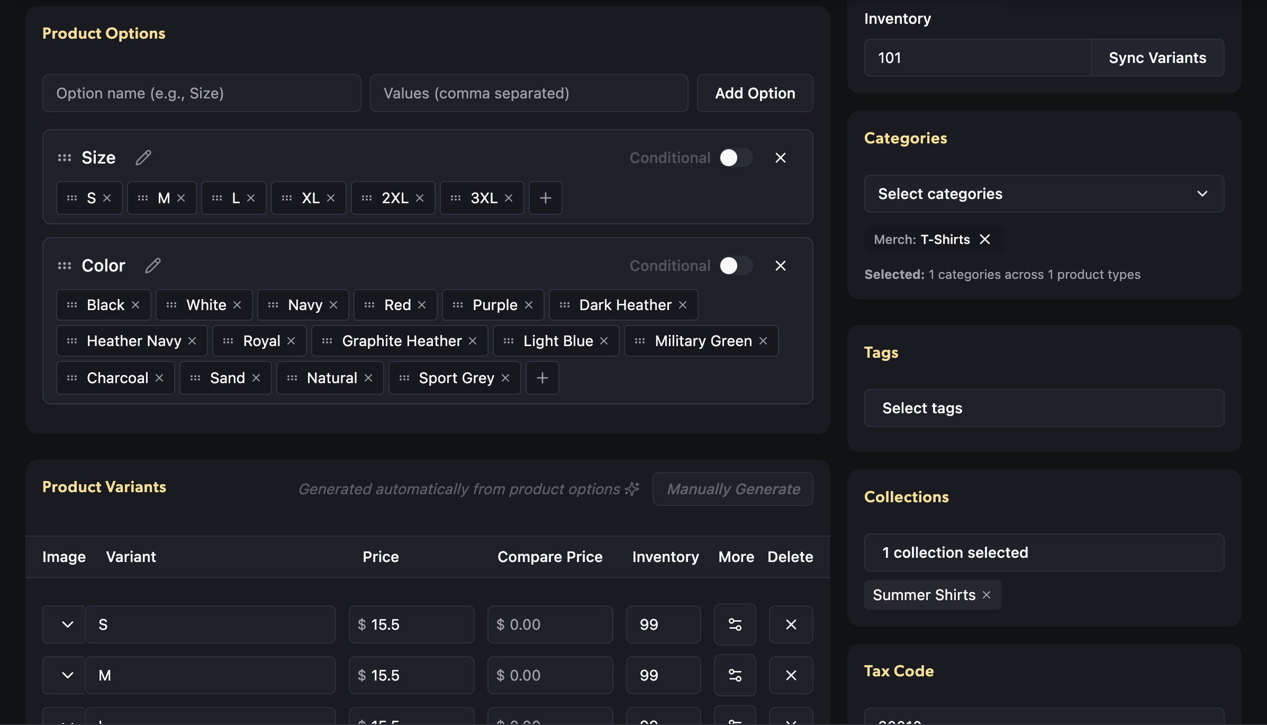Delete the M variant row
The width and height of the screenshot is (1267, 725).
coord(791,675)
